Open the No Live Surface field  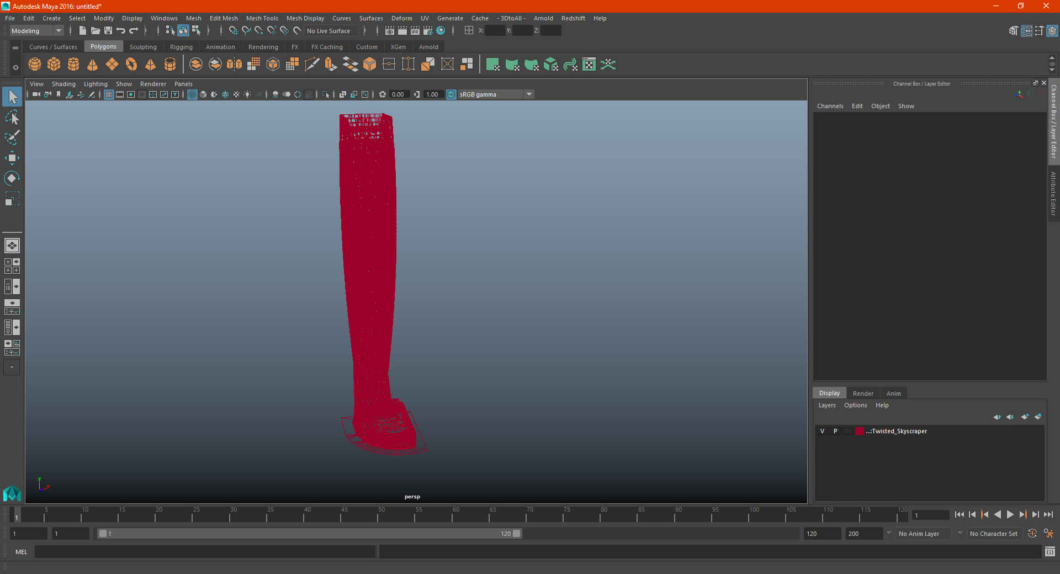[x=331, y=31]
